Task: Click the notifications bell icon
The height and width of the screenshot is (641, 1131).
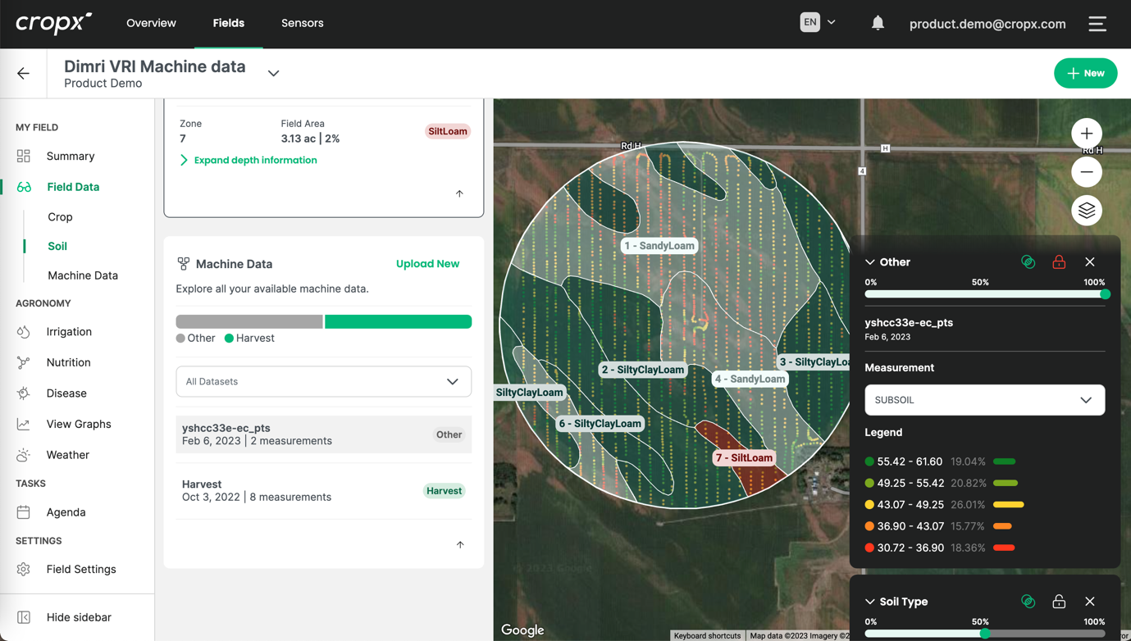Action: point(878,23)
